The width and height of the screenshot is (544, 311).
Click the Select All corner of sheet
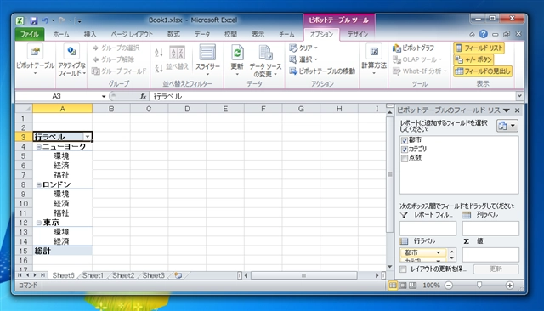24,109
